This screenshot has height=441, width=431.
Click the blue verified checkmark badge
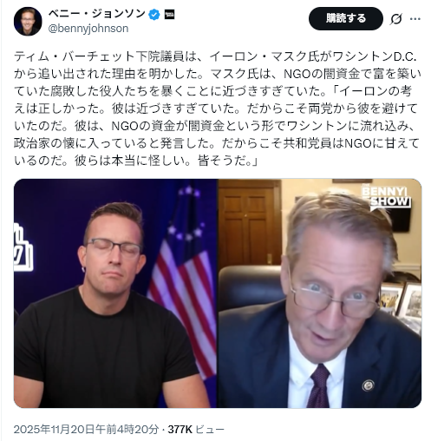tap(154, 15)
